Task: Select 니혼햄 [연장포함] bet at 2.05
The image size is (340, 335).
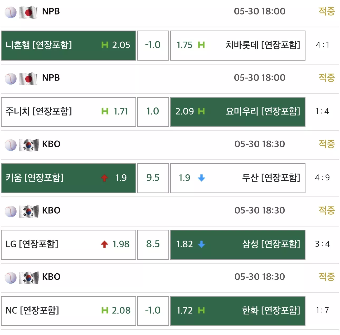Action: point(69,46)
